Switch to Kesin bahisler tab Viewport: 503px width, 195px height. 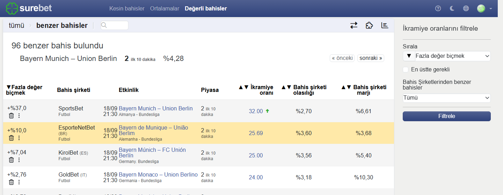pos(127,8)
